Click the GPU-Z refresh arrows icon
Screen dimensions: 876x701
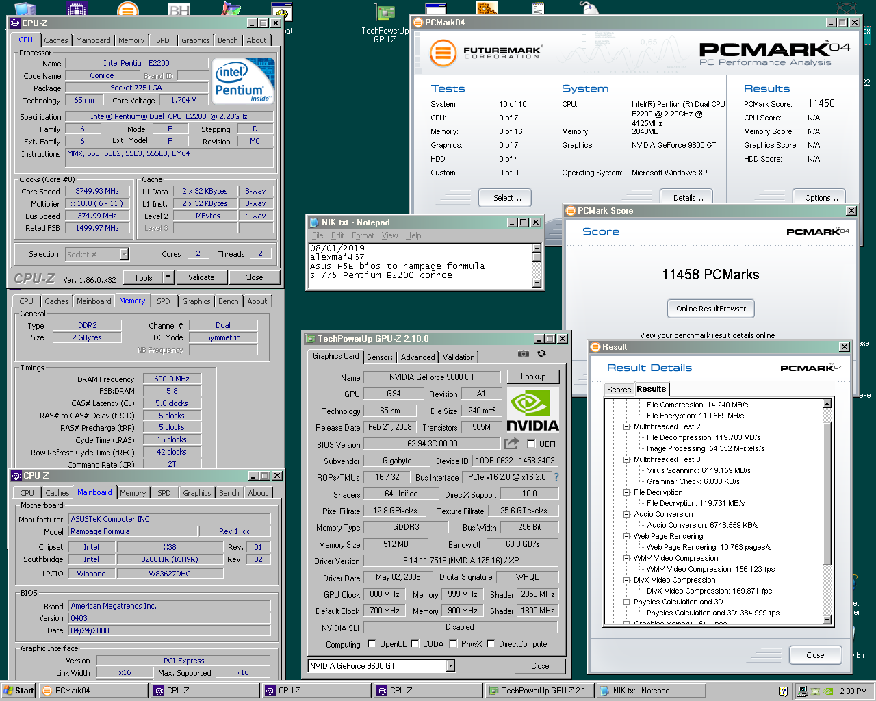pos(541,353)
